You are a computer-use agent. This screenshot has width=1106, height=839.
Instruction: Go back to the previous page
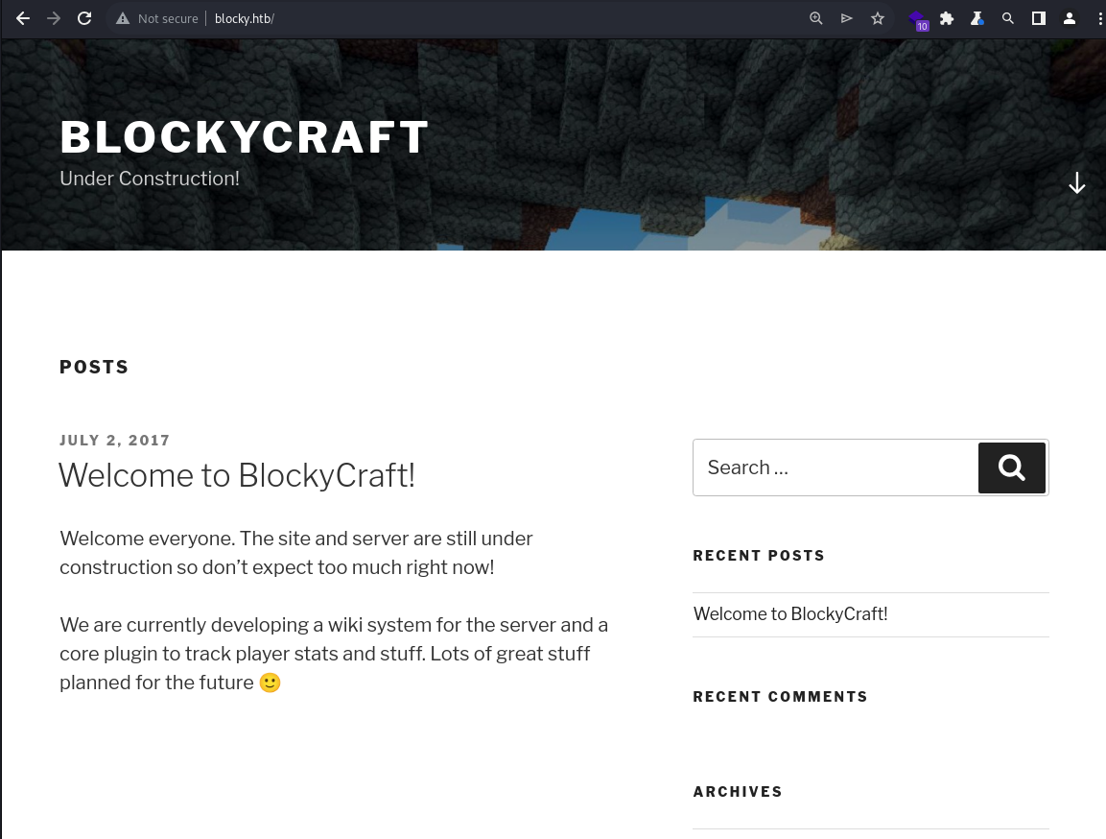pos(23,18)
